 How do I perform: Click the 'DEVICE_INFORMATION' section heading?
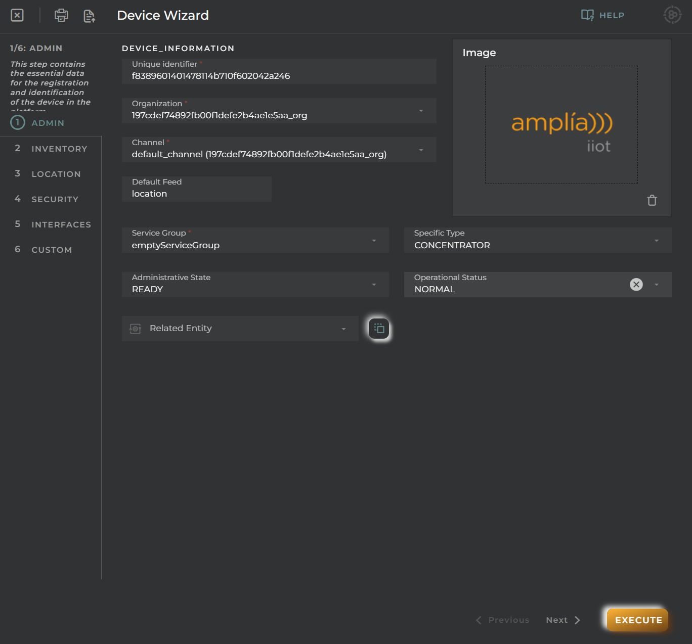point(178,49)
